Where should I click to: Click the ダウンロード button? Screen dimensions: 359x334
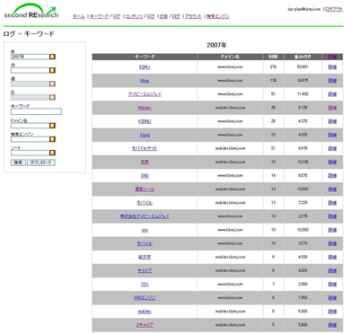(41, 163)
